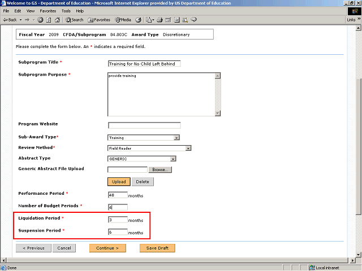
Task: Open the Help menu
Action: [x=80, y=11]
